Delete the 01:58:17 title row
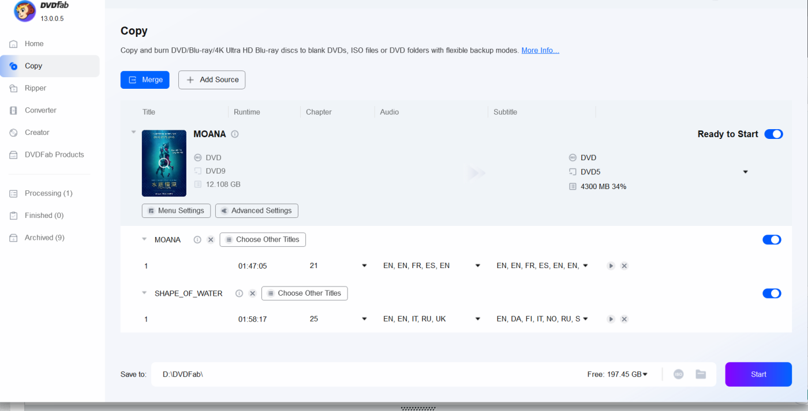808x411 pixels. coord(624,319)
